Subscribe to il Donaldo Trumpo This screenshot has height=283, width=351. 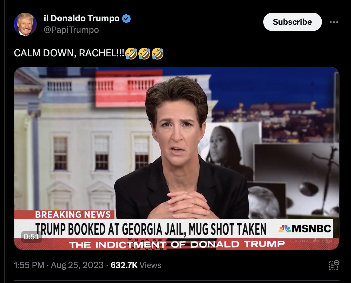(x=292, y=22)
